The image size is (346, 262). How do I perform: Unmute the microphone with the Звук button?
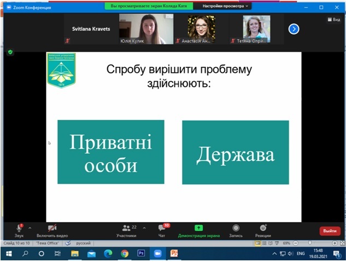coord(19,229)
